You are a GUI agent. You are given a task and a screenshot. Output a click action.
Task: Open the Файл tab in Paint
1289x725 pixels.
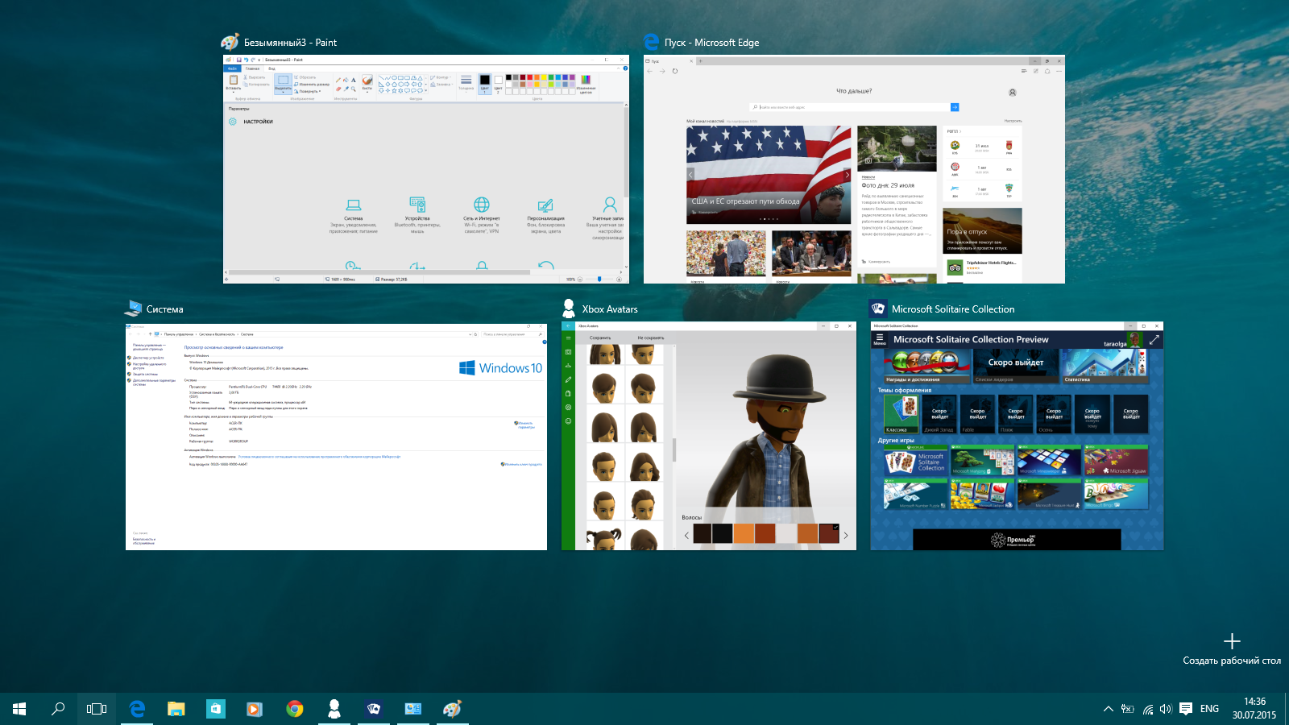pos(232,68)
